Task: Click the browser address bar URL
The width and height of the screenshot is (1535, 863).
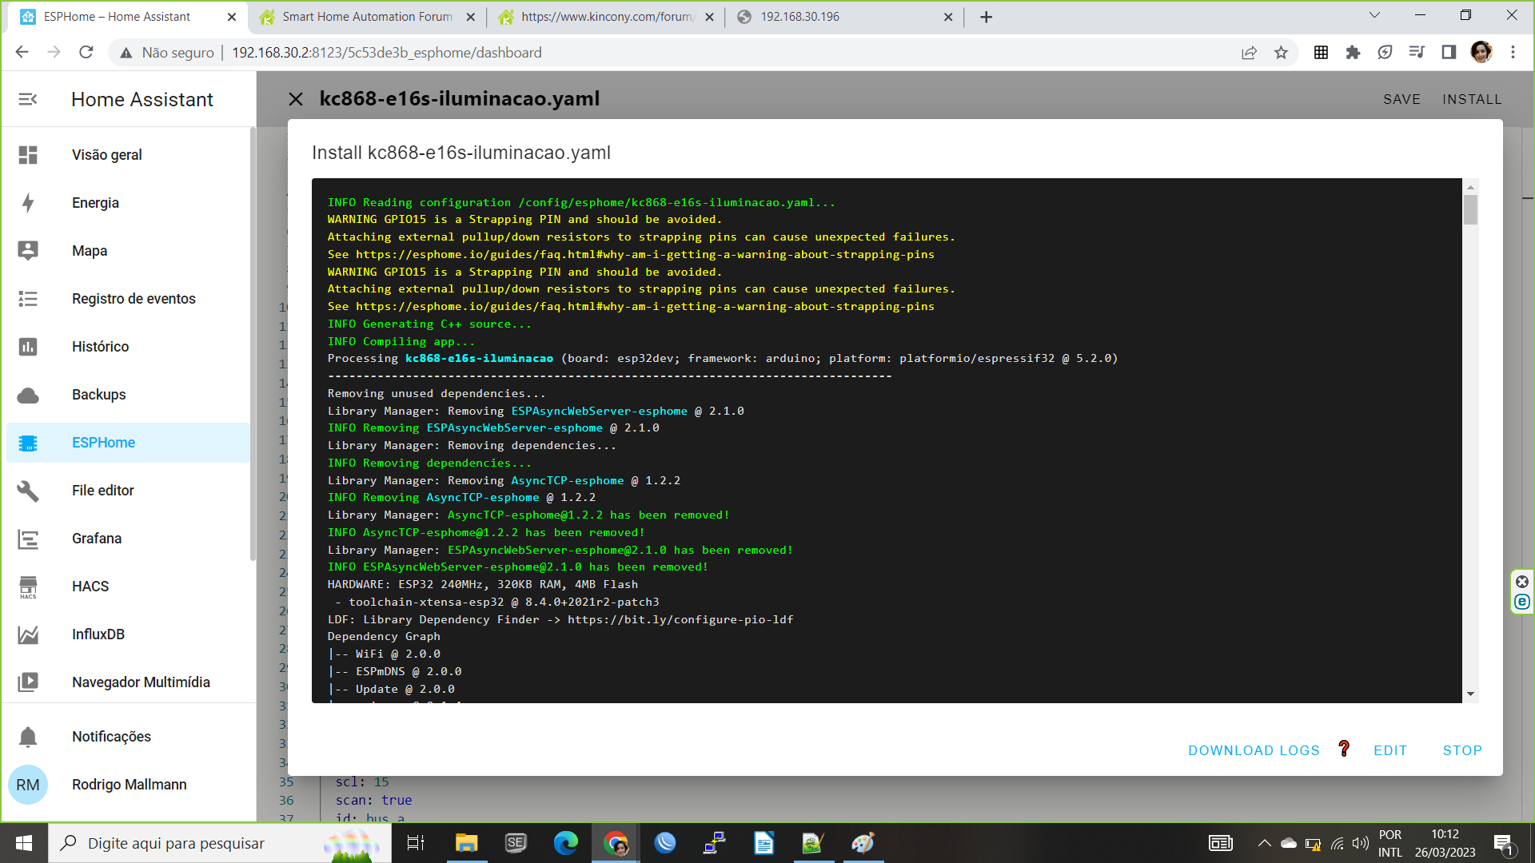Action: [387, 53]
